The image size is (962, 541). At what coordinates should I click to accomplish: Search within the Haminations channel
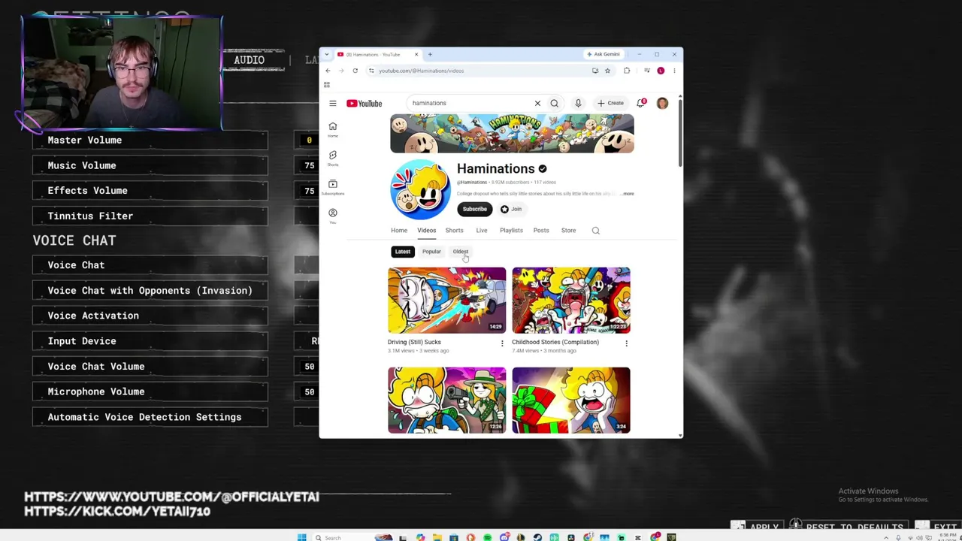coord(596,231)
